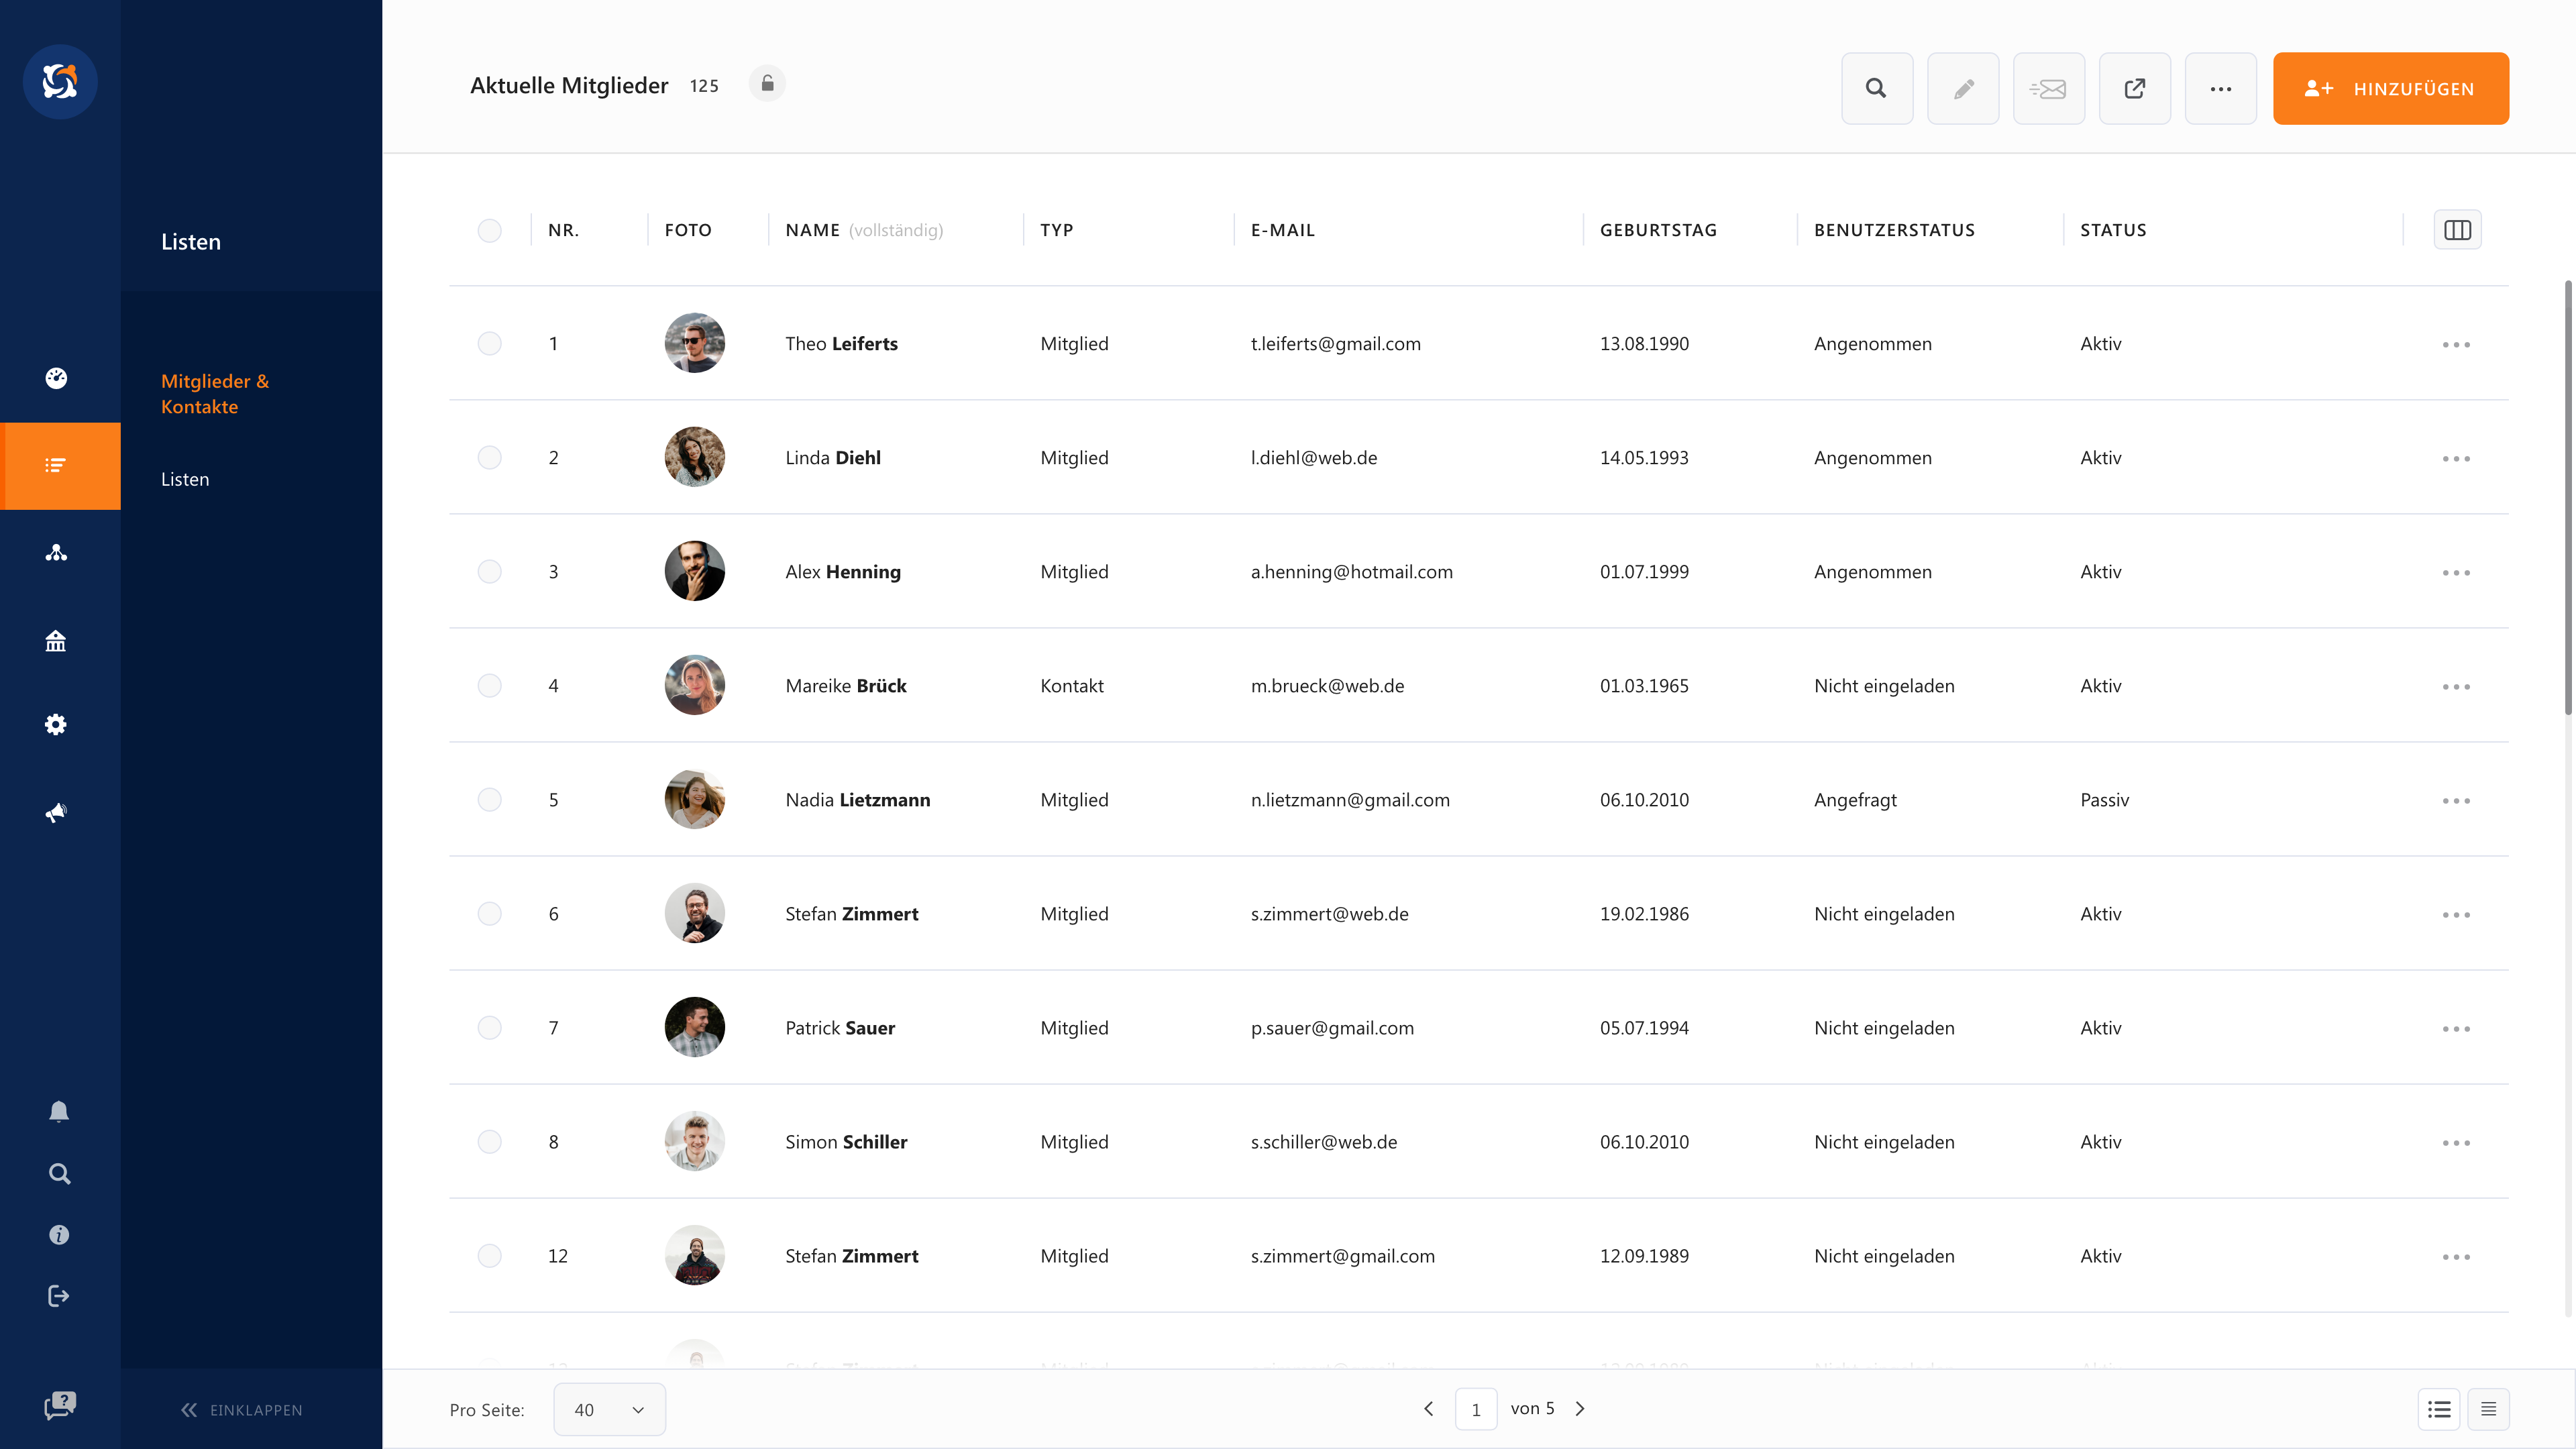Select Listen in the sidebar submenu
The height and width of the screenshot is (1449, 2576).
click(185, 479)
